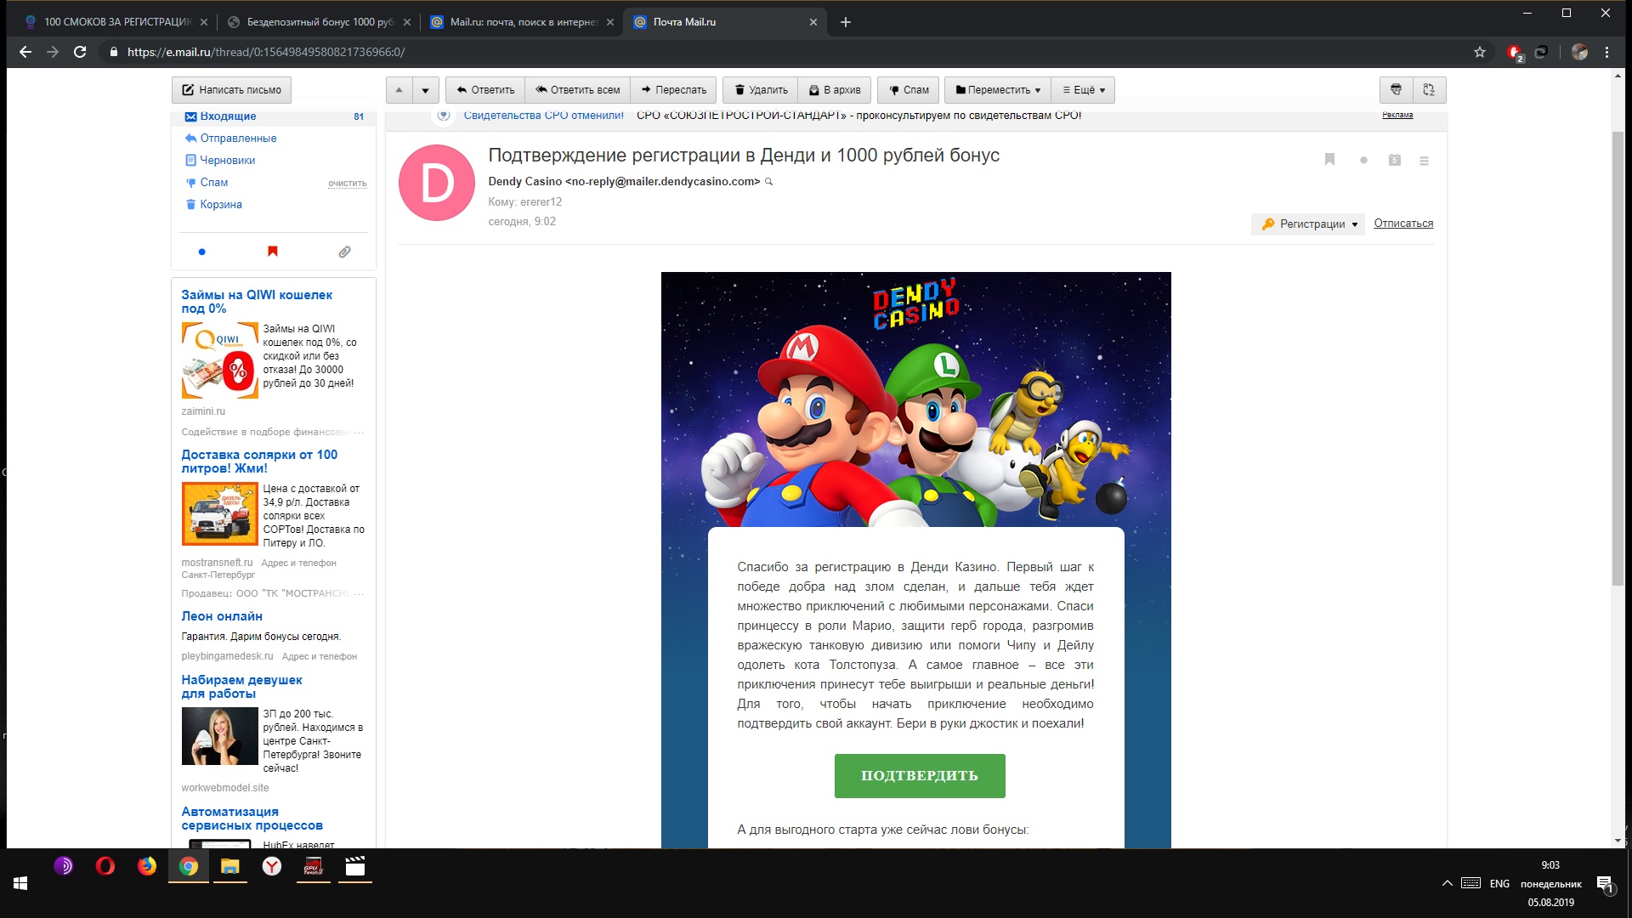1632x918 pixels.
Task: Click Ответить reply button
Action: click(x=485, y=90)
